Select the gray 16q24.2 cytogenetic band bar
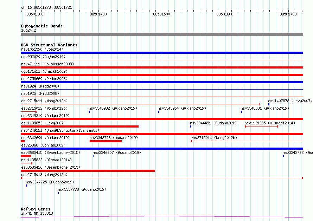The height and width of the screenshot is (221, 313). (162, 34)
